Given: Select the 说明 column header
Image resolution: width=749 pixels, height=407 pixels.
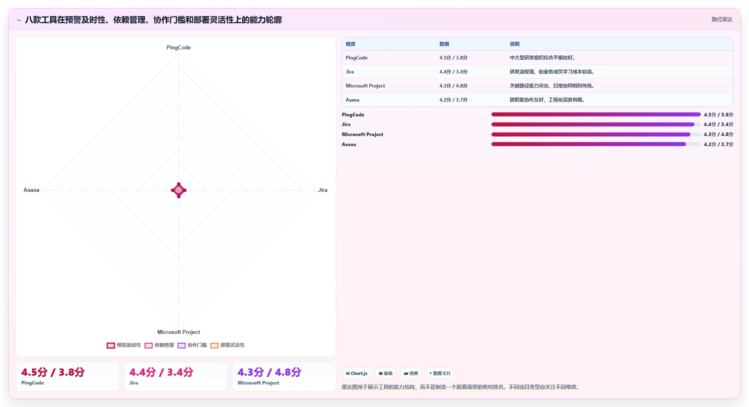Looking at the screenshot, I should [x=515, y=44].
